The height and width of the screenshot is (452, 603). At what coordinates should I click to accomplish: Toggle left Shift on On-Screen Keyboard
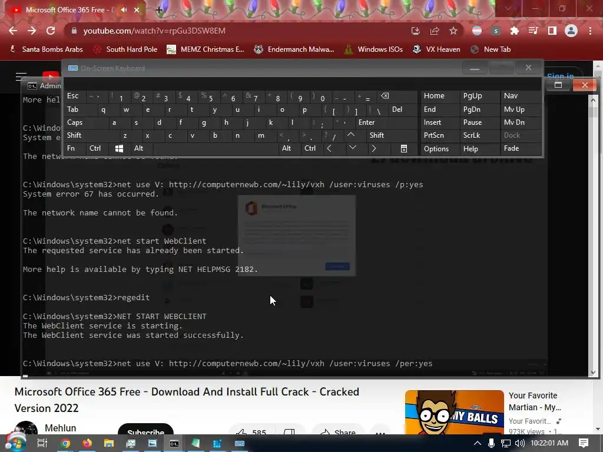91,135
